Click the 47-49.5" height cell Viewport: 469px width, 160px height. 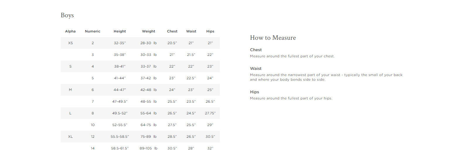click(120, 101)
